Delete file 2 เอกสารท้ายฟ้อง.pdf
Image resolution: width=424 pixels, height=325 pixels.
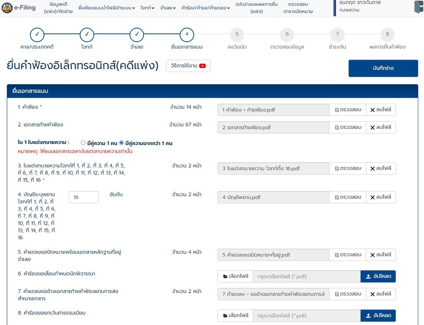(381, 127)
